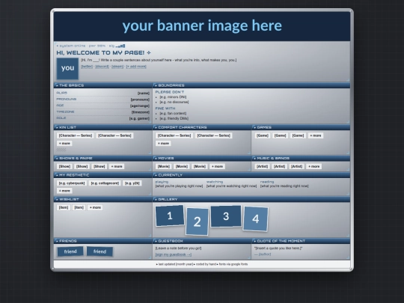Click '+ more' tag in Wishlist

click(95, 207)
